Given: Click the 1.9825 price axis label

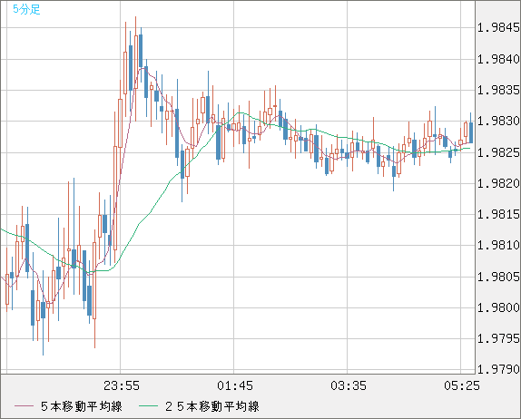Looking at the screenshot, I should click(498, 152).
